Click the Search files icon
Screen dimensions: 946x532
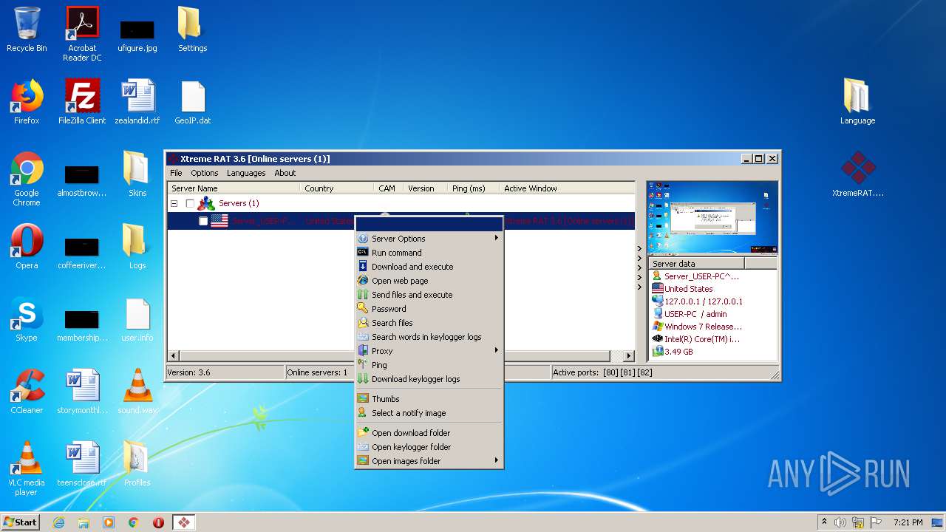pyautogui.click(x=363, y=323)
